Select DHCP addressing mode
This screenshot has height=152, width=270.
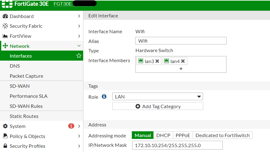pos(163,136)
